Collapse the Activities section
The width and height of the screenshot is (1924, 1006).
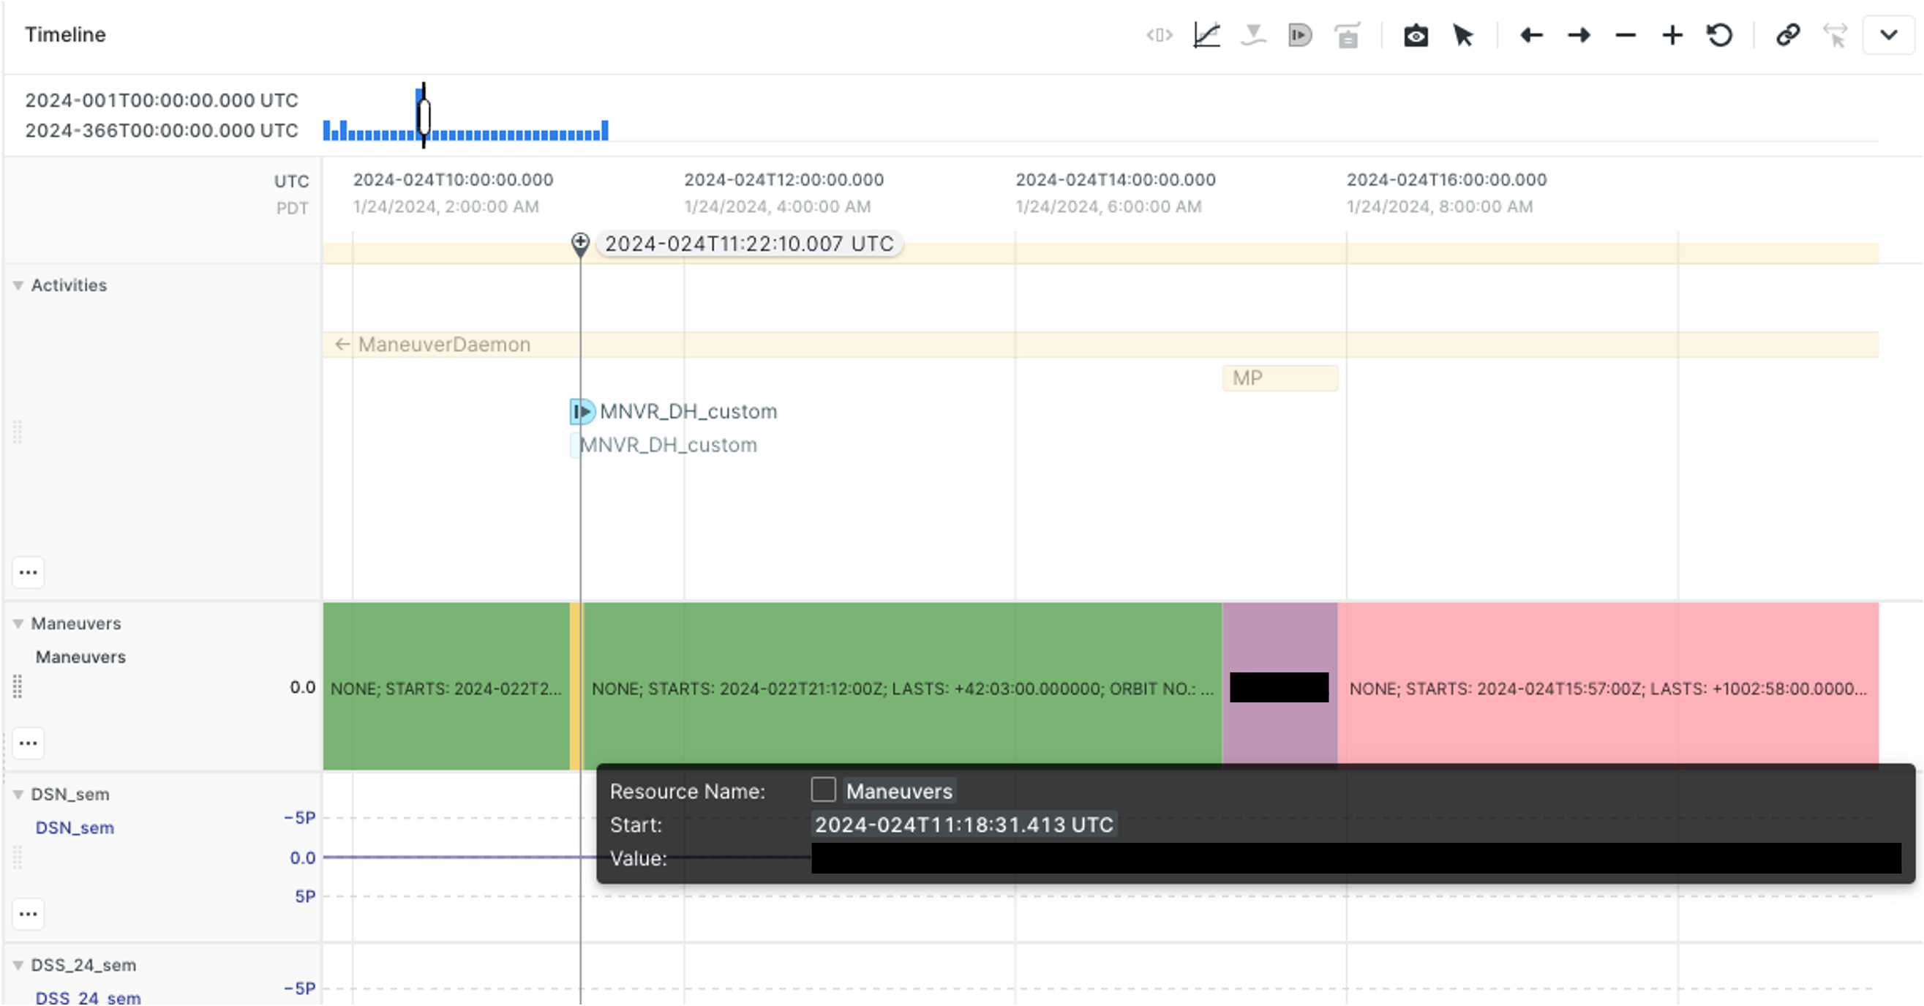click(18, 285)
